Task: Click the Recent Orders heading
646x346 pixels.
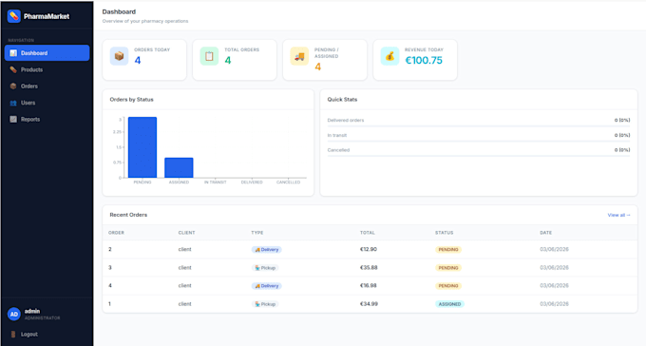Action: (128, 215)
